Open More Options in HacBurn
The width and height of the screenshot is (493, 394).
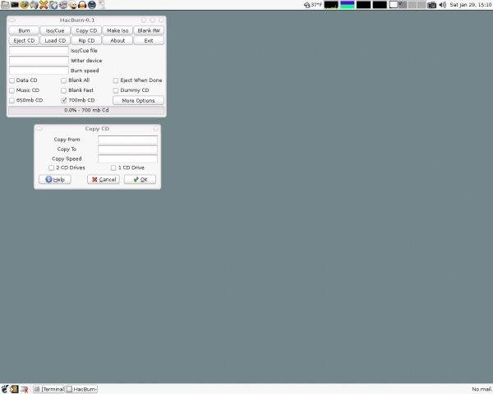coord(138,100)
